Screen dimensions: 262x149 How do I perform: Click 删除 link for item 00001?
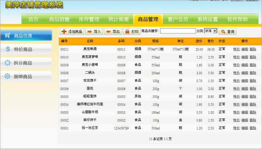tap(253, 128)
